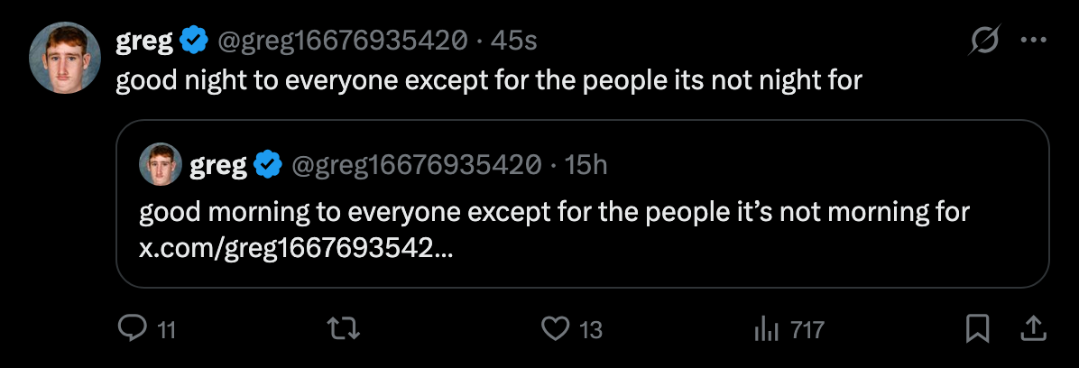1079x368 pixels.
Task: Click verified badge in the quoted tweet
Action: 267,165
